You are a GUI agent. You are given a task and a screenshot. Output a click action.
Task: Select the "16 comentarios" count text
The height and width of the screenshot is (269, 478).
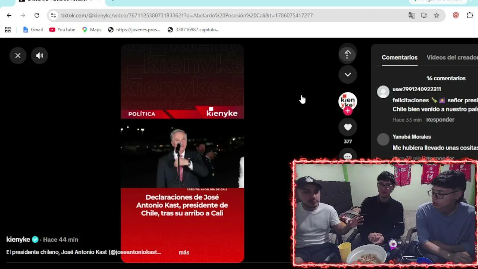tap(446, 78)
